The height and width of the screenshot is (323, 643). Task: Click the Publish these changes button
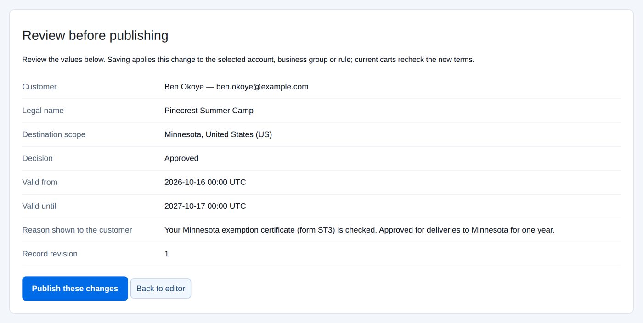(x=75, y=289)
